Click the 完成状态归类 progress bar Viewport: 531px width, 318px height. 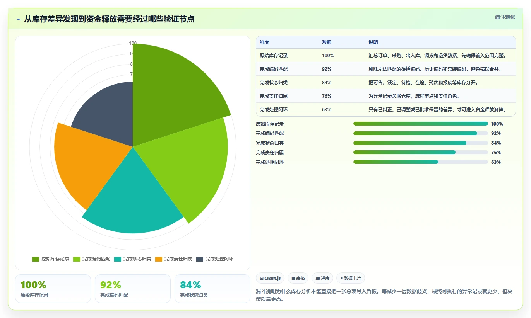tap(421, 143)
